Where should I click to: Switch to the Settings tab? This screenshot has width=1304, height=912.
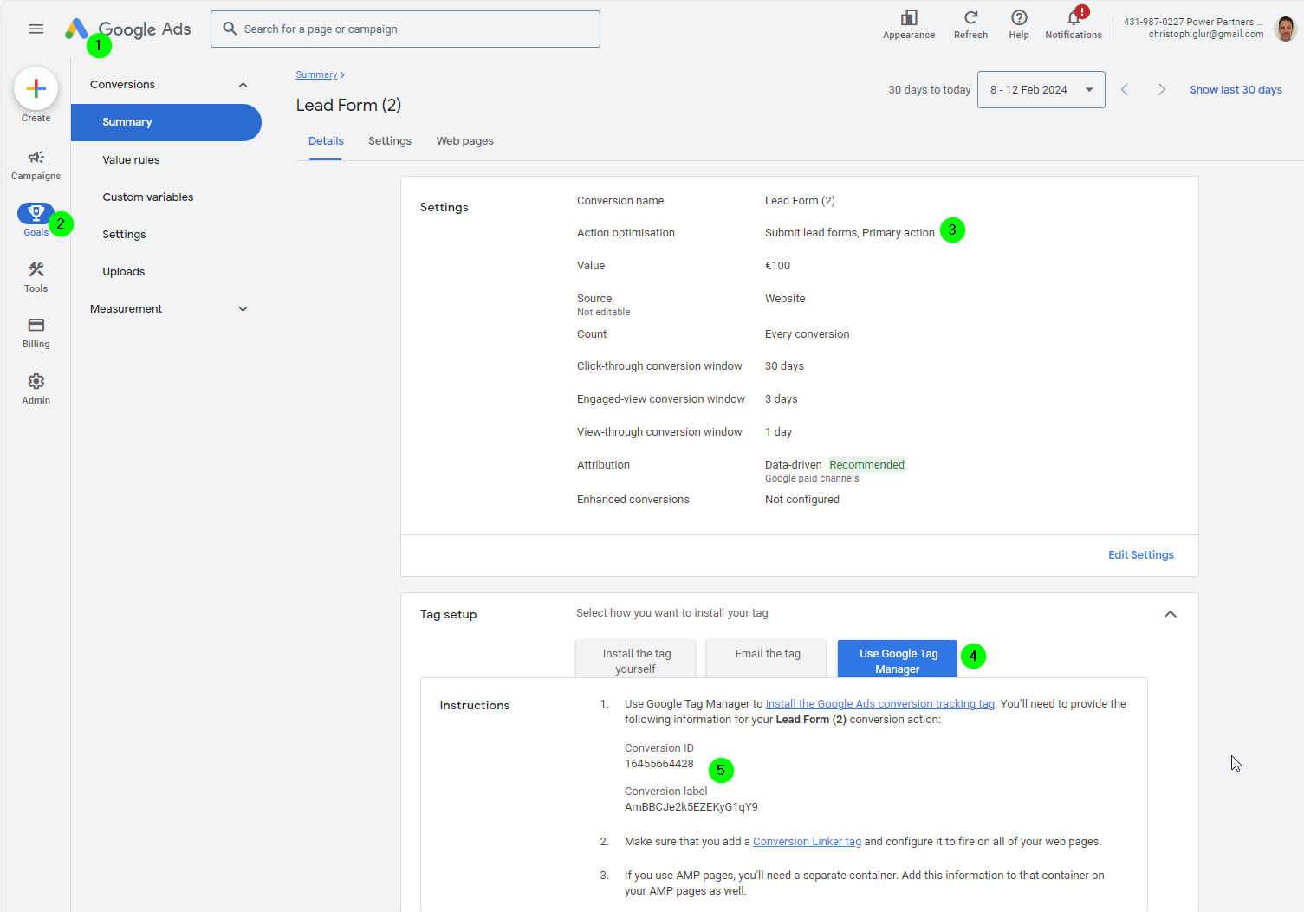coord(390,141)
